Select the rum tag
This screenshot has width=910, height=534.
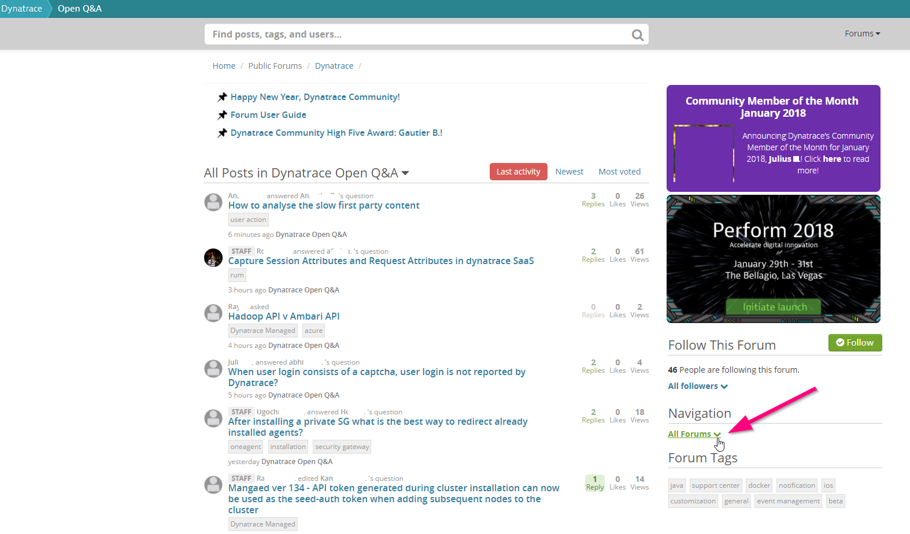coord(237,275)
